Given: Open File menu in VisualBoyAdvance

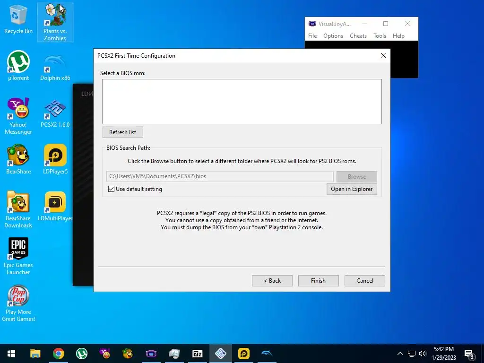Looking at the screenshot, I should coord(312,36).
